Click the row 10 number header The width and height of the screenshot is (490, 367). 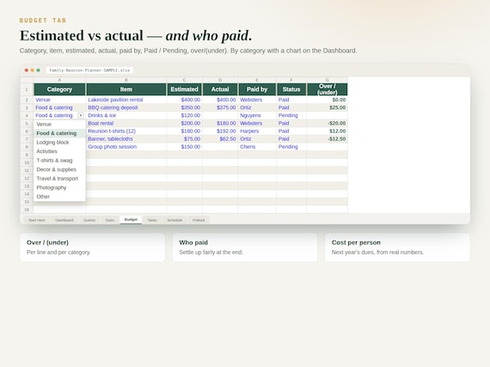tap(27, 162)
